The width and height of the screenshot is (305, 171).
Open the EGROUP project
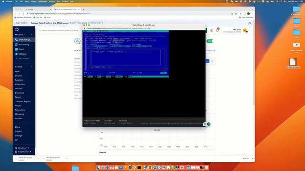pos(22,54)
